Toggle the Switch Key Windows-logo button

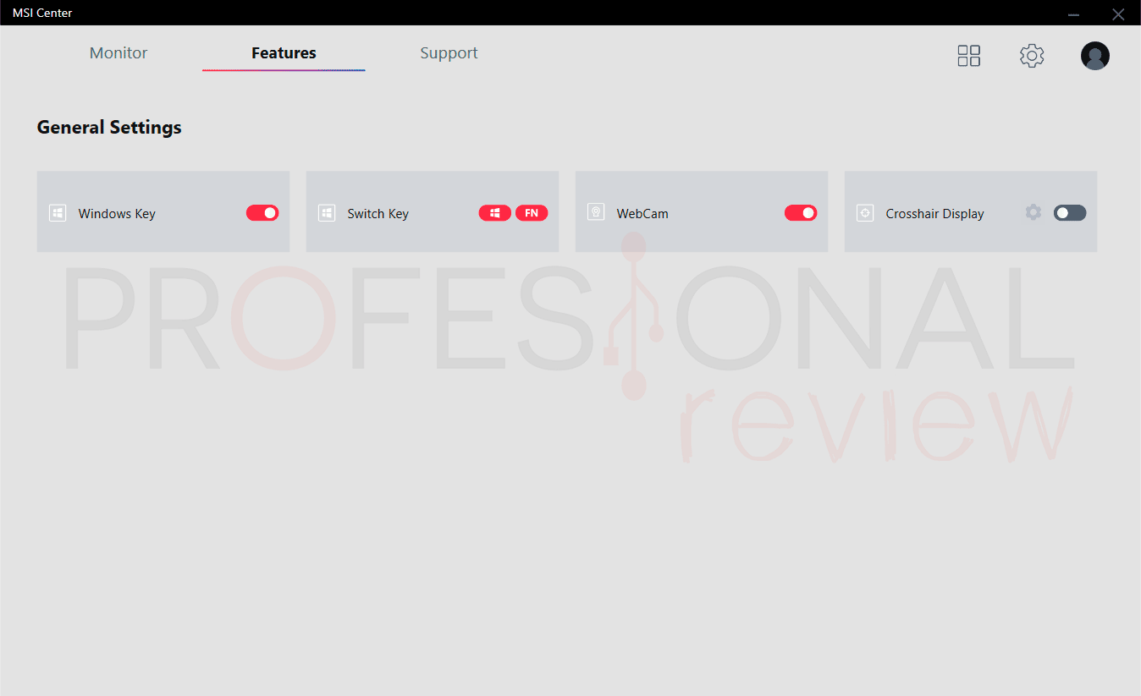point(494,213)
